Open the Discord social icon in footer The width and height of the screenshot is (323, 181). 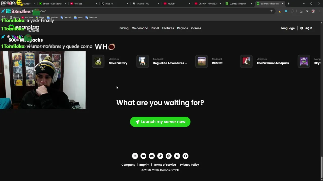152,156
